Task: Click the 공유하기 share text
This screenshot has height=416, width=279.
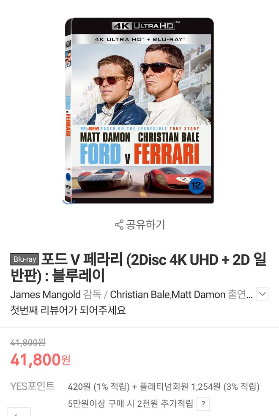Action: [145, 225]
